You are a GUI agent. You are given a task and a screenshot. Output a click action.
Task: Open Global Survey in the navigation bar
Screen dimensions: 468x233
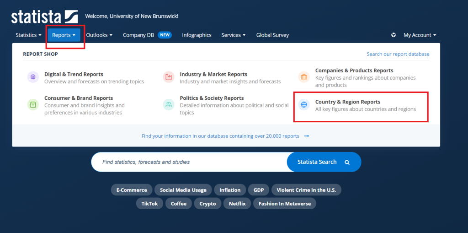point(272,35)
